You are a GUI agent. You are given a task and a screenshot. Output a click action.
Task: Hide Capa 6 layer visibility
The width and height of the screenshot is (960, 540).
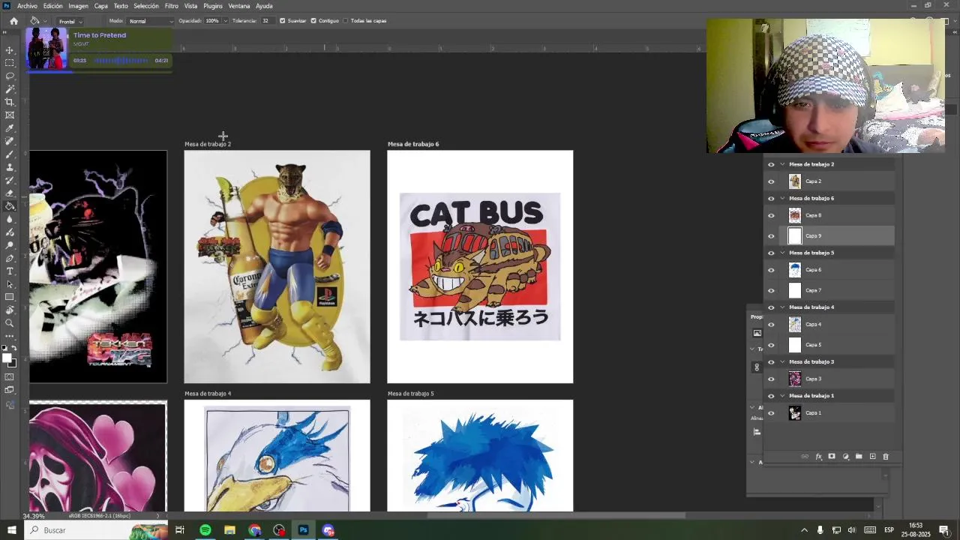coord(771,270)
